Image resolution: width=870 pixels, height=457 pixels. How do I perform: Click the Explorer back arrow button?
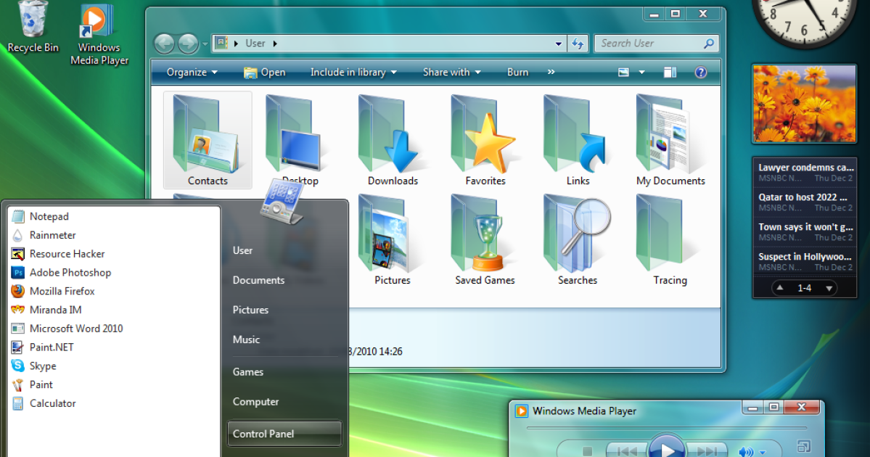[x=164, y=44]
